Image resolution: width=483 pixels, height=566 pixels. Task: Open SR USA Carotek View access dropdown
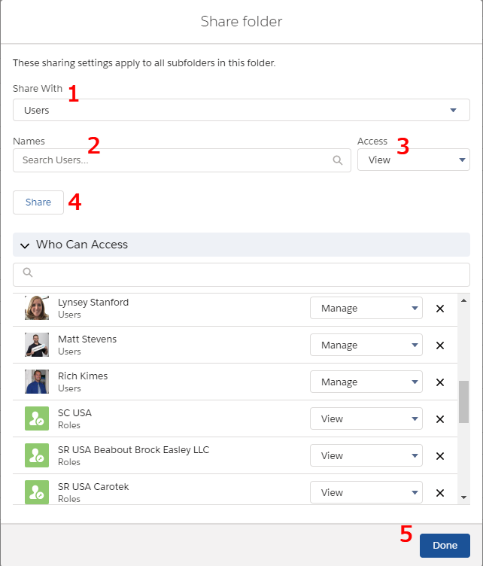[x=366, y=492]
